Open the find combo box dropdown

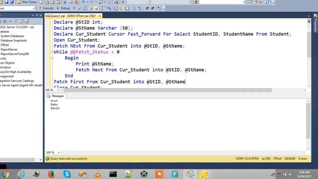(243, 2)
